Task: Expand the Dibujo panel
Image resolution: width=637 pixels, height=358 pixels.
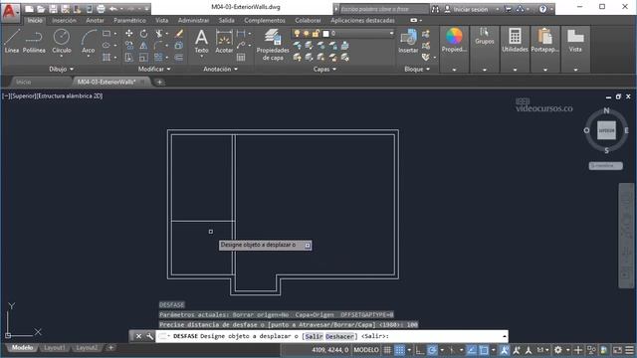Action: [x=62, y=69]
